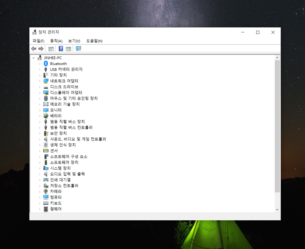Screen dimensions: 305x249
Task: Click the scrollbar up arrow
Action: 277,57
